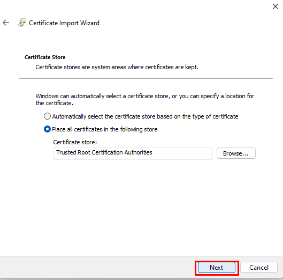
Task: Click the 'Place all certificates in the following store' label
Action: pyautogui.click(x=105, y=129)
